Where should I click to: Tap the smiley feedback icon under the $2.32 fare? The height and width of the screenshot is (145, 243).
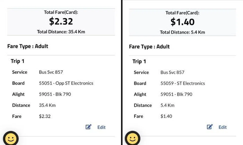coord(11,139)
